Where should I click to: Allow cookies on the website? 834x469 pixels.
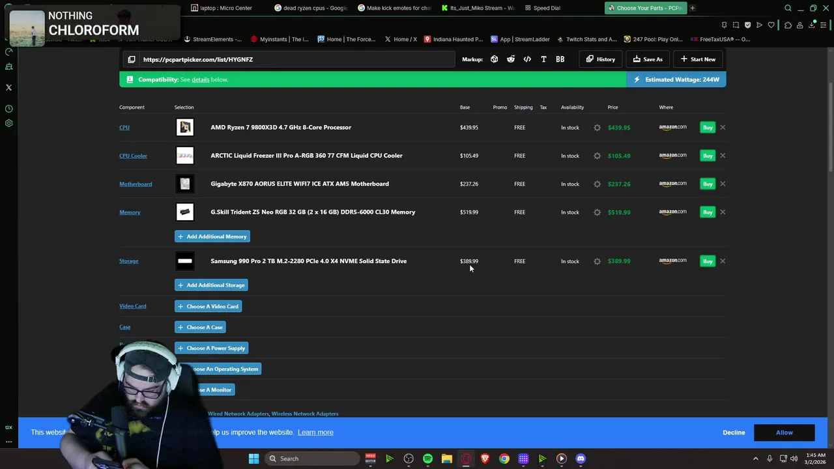784,433
